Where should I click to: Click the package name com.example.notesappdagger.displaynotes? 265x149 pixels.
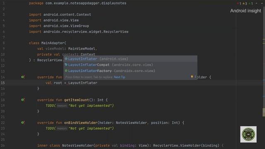coord(86,3)
